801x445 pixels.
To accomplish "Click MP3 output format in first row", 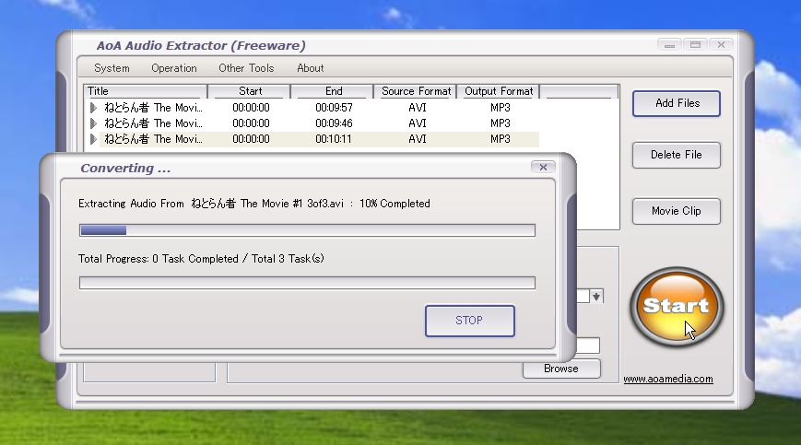I will [x=501, y=108].
